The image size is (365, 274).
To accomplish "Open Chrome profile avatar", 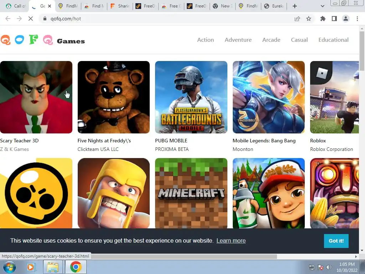I will pyautogui.click(x=346, y=19).
